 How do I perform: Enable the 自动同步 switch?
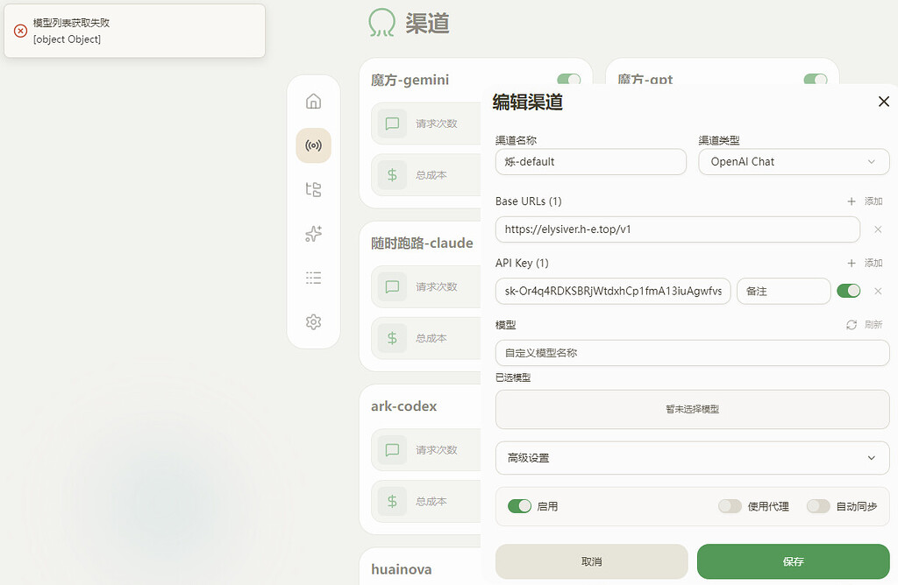click(818, 506)
